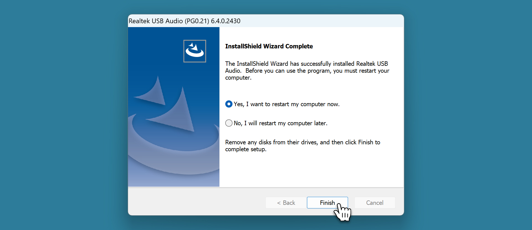Select the restart now radio button circle

click(229, 104)
